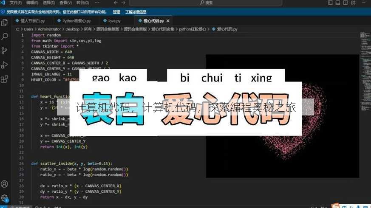Click the pink heart canvas window
Image resolution: width=371 pixels, height=208 pixels.
[x=282, y=116]
